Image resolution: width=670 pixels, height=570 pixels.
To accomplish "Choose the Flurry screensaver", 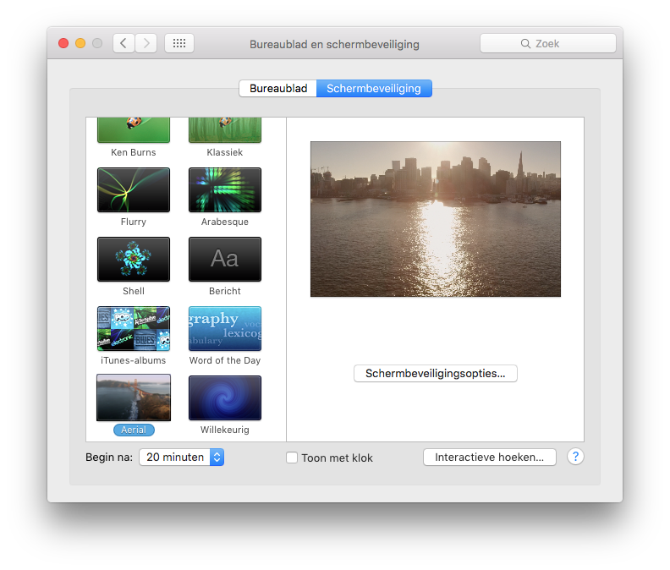I will [134, 189].
